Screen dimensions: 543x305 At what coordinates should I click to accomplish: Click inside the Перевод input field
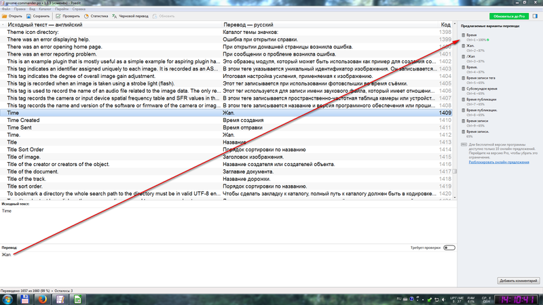point(228,268)
